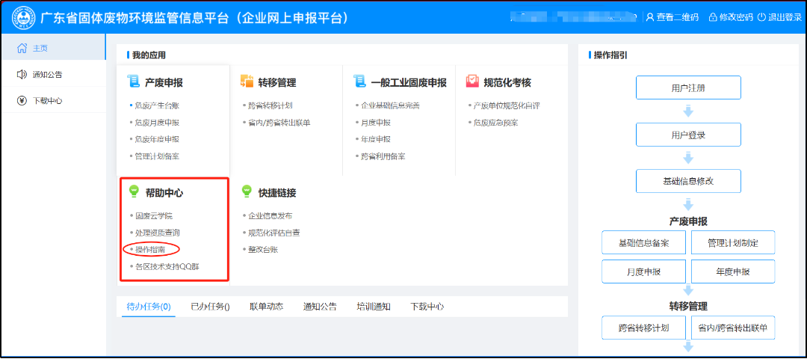Screen dimensions: 807x359
Task: Click 退出登录 to log out
Action: click(x=785, y=17)
